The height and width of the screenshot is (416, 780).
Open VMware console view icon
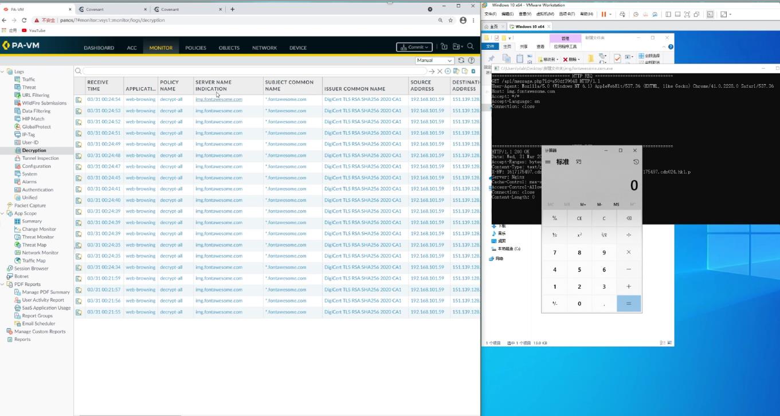pos(710,14)
